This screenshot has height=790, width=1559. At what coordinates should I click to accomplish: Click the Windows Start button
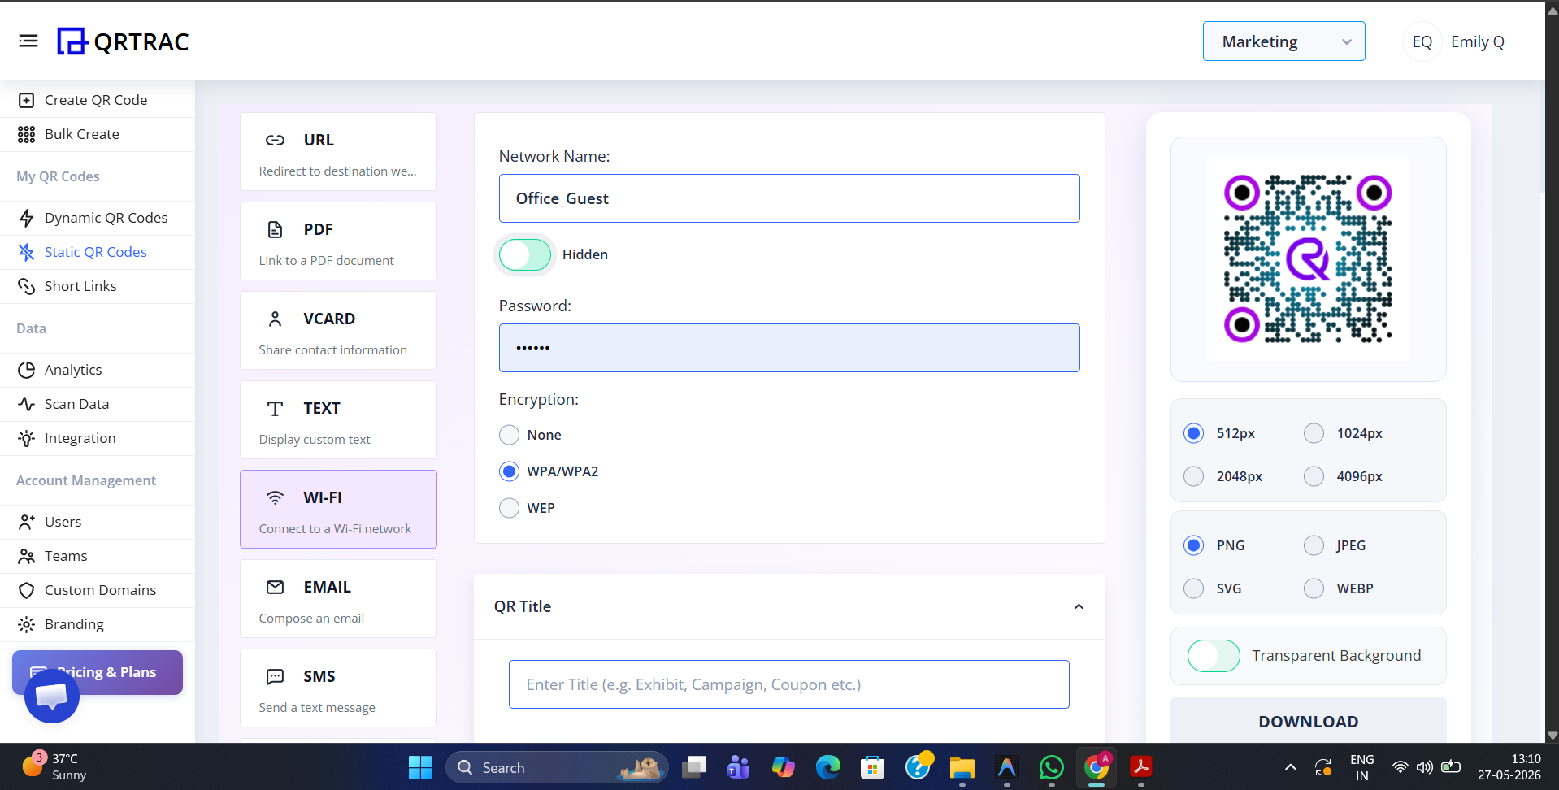point(420,767)
